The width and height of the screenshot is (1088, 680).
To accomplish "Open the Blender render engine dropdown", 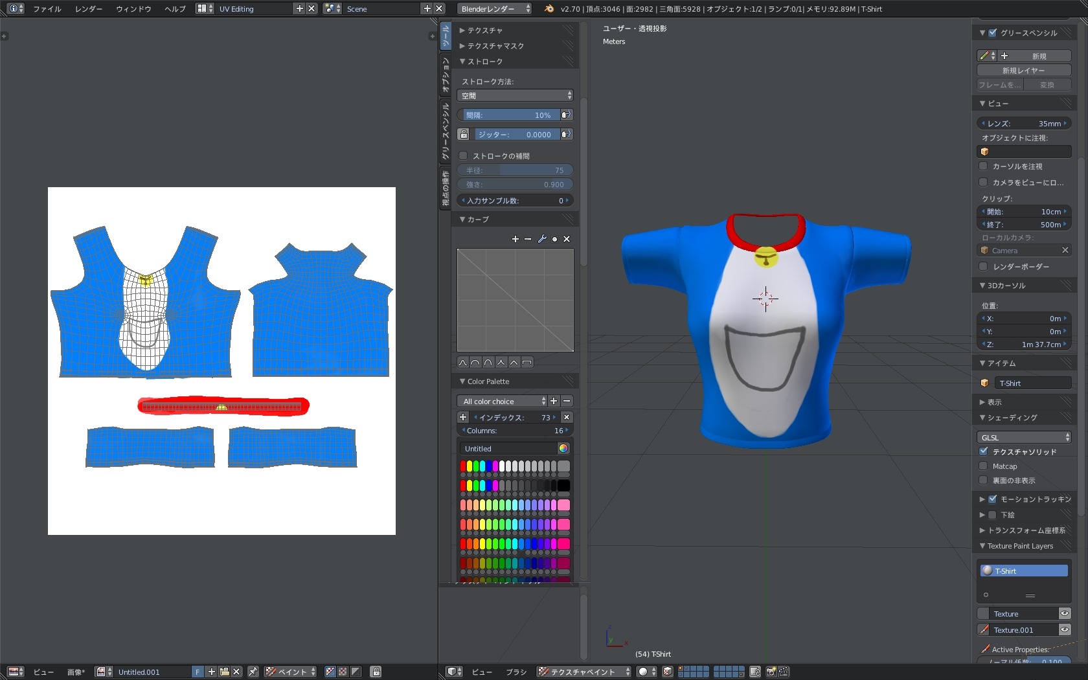I will (495, 8).
